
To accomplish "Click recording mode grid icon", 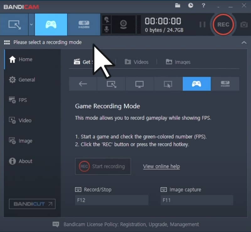I will pos(7,42).
